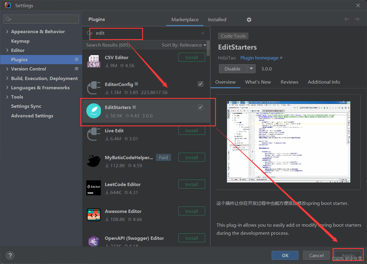367x264 pixels.
Task: Click the IntelliJ logo in the title bar
Action: point(8,5)
